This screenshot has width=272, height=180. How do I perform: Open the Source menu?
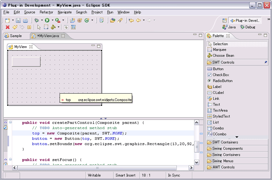coord(30,12)
